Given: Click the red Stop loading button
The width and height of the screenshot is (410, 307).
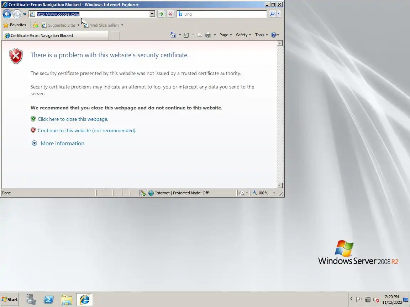Looking at the screenshot, I should tap(170, 14).
